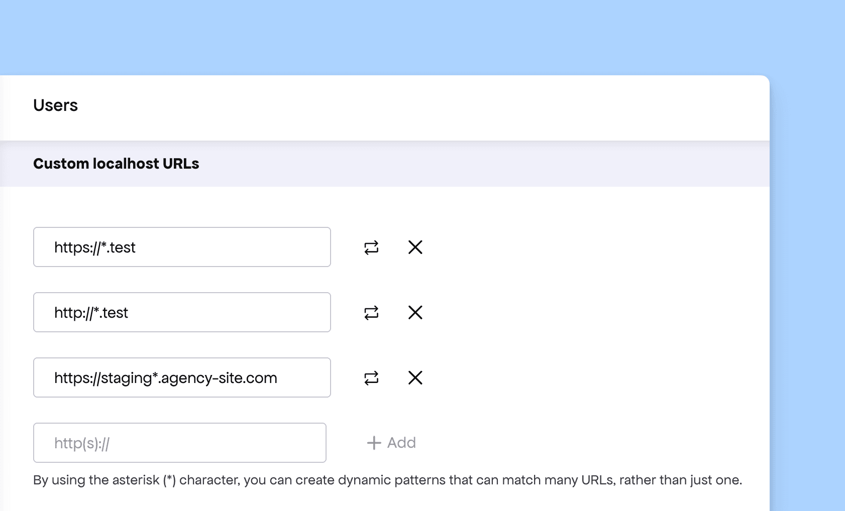Screen dimensions: 845x511
Task: Focus the https://staging*.agency-site.com field
Action: point(182,377)
